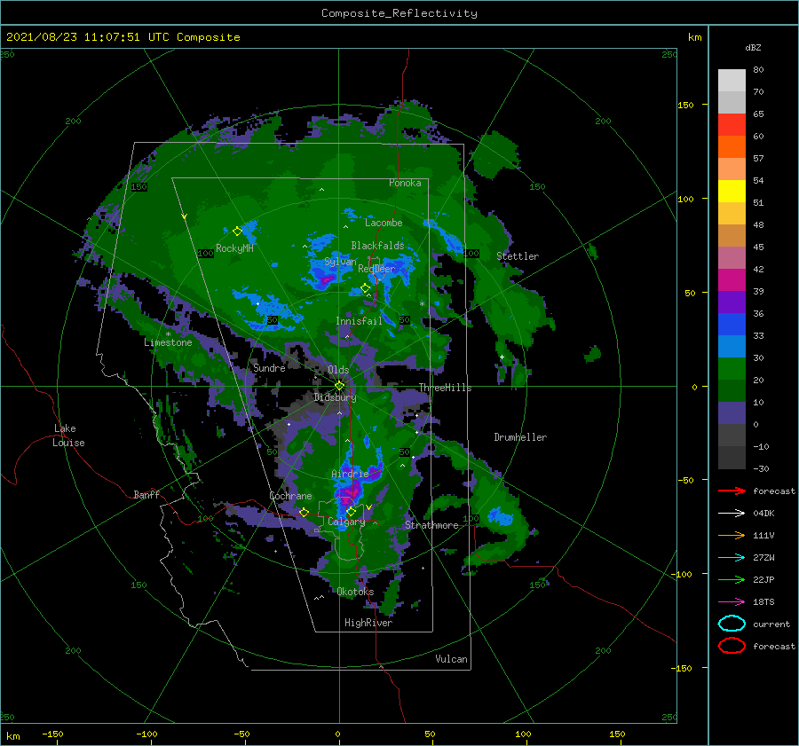Click the Sundre town label

click(269, 367)
